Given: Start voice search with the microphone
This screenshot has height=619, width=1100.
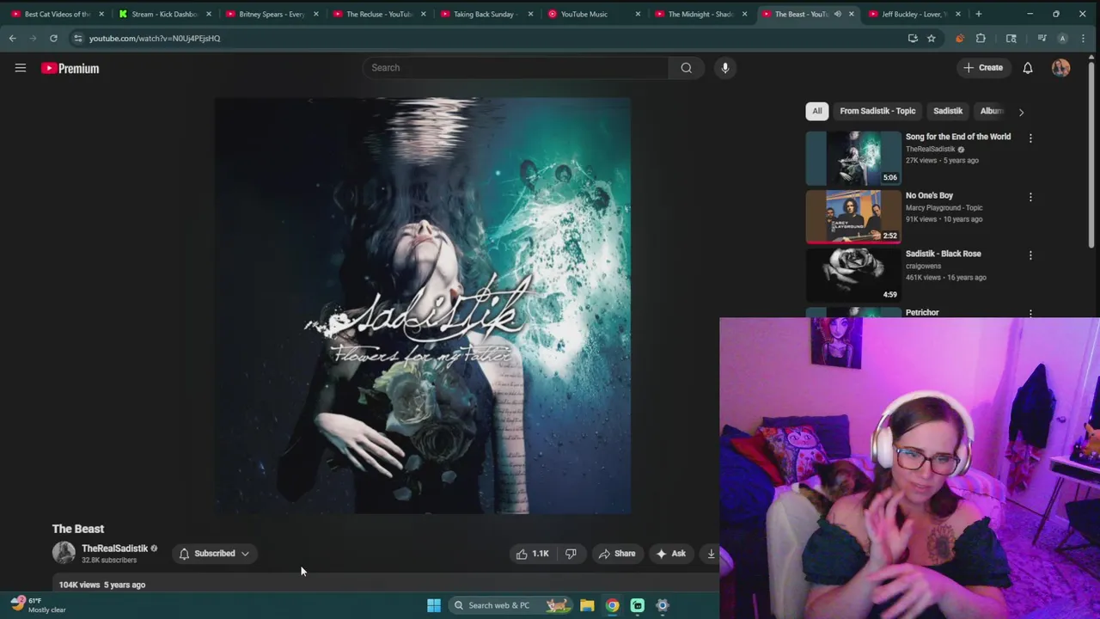Looking at the screenshot, I should tap(725, 68).
